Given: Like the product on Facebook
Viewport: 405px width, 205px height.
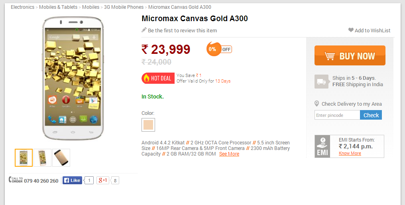Looking at the screenshot, I should 72,180.
